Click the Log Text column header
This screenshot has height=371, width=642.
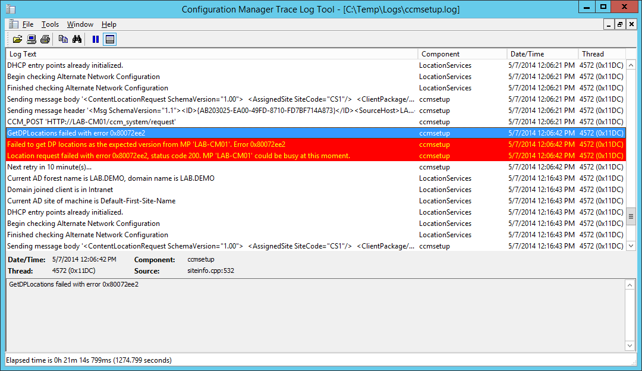(x=212, y=54)
